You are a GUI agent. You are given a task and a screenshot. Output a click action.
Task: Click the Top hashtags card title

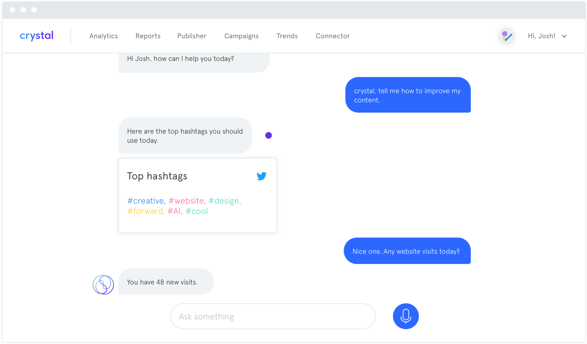point(157,176)
